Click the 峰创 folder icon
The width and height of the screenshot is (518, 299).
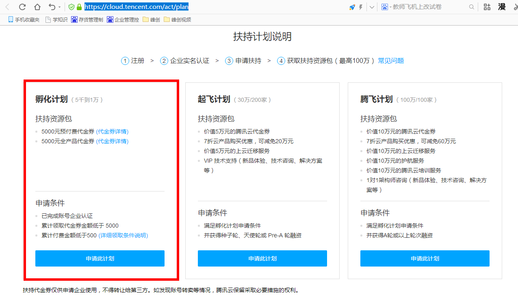tap(146, 19)
